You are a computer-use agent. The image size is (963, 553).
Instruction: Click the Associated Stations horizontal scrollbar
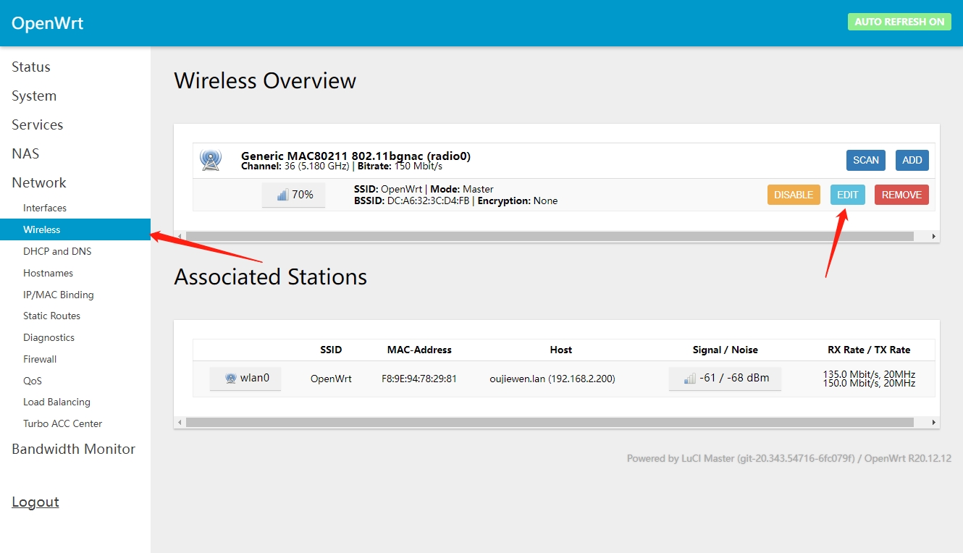[550, 422]
